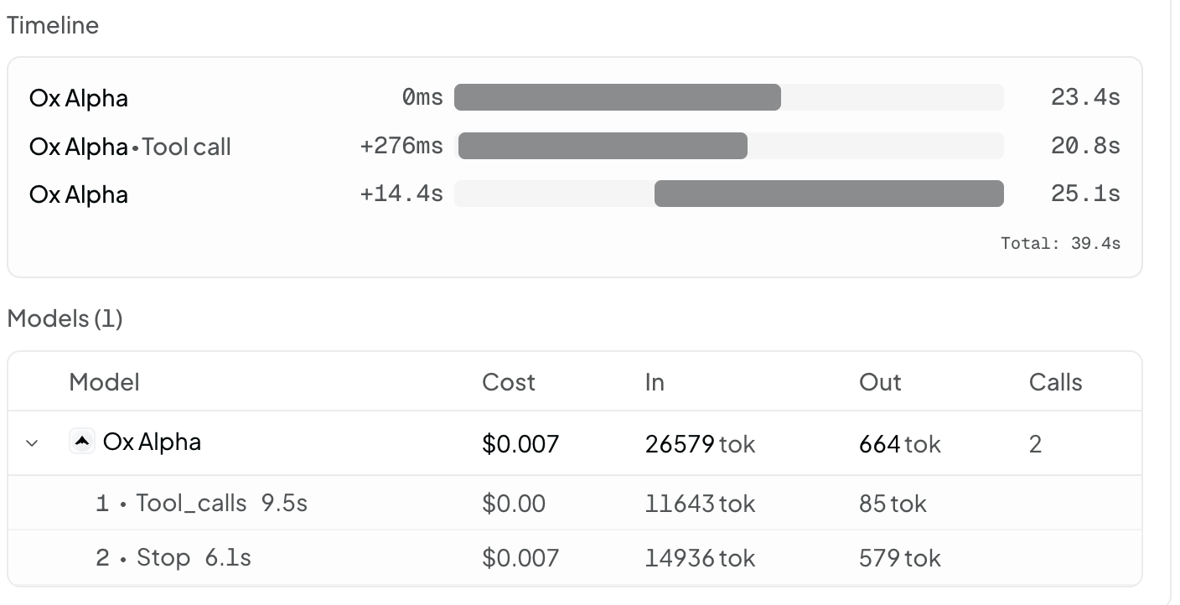
Task: Sort by the Model column header
Action: (104, 382)
